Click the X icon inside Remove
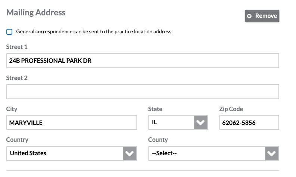Image resolution: width=296 pixels, height=177 pixels. pyautogui.click(x=250, y=16)
